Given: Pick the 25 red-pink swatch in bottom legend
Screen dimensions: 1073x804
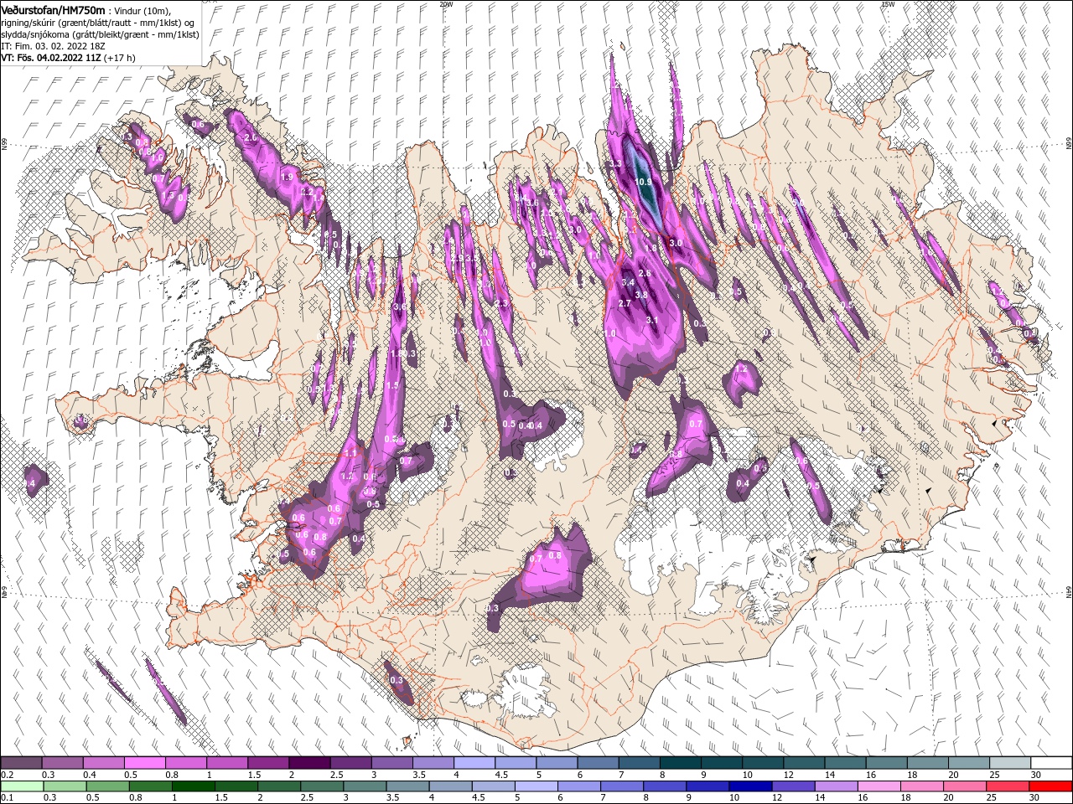Looking at the screenshot, I should pyautogui.click(x=1008, y=786).
